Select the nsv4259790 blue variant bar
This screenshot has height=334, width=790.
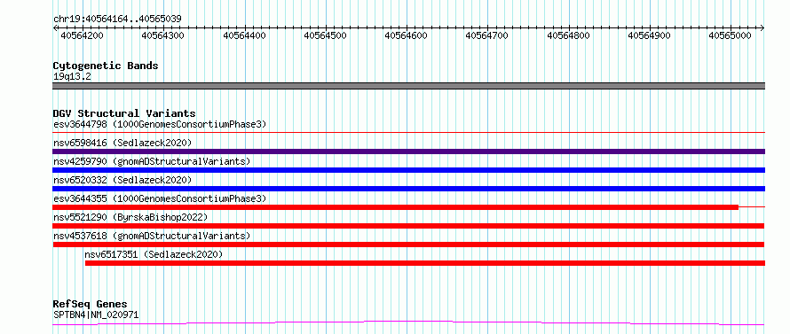coord(408,170)
